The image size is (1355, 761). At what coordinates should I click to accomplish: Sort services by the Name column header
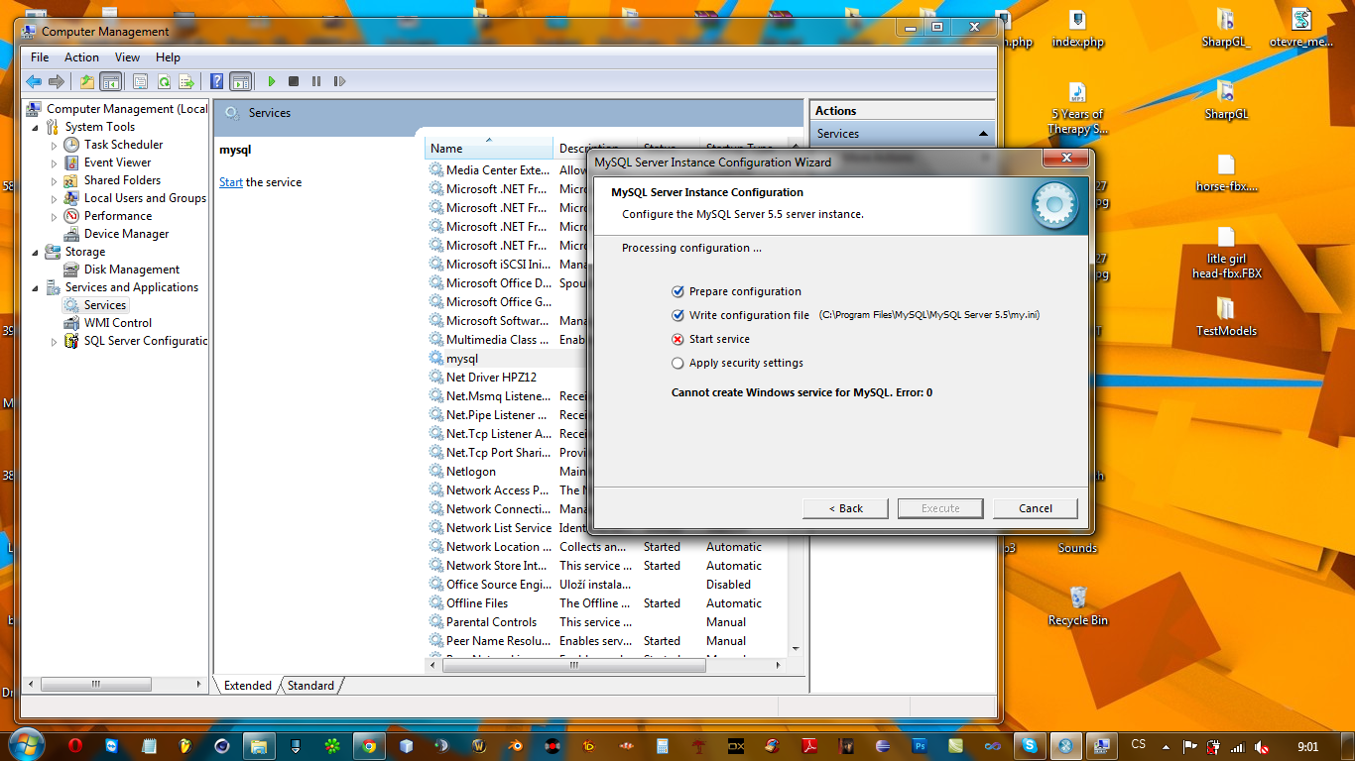point(489,149)
